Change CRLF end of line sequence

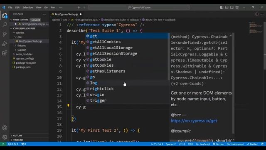point(190,144)
